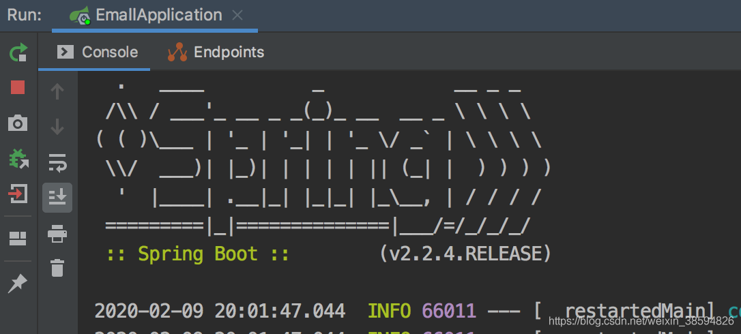Viewport: 741px width, 334px height.
Task: Click the exit icon with the red arrow
Action: pos(18,194)
